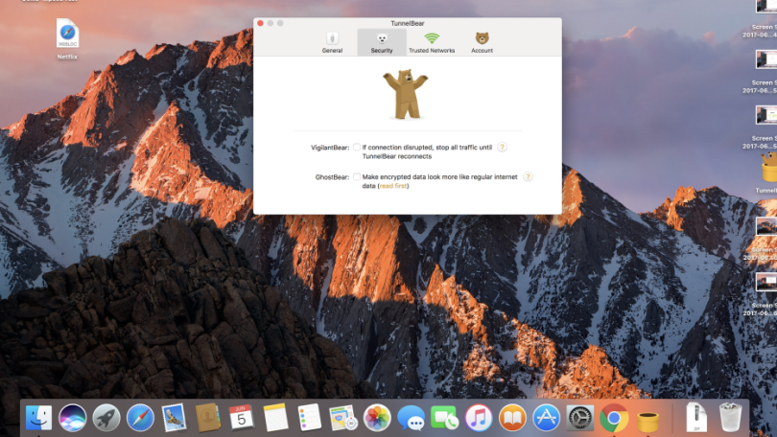Launch Siri from the dock
This screenshot has height=437, width=777.
pyautogui.click(x=72, y=418)
